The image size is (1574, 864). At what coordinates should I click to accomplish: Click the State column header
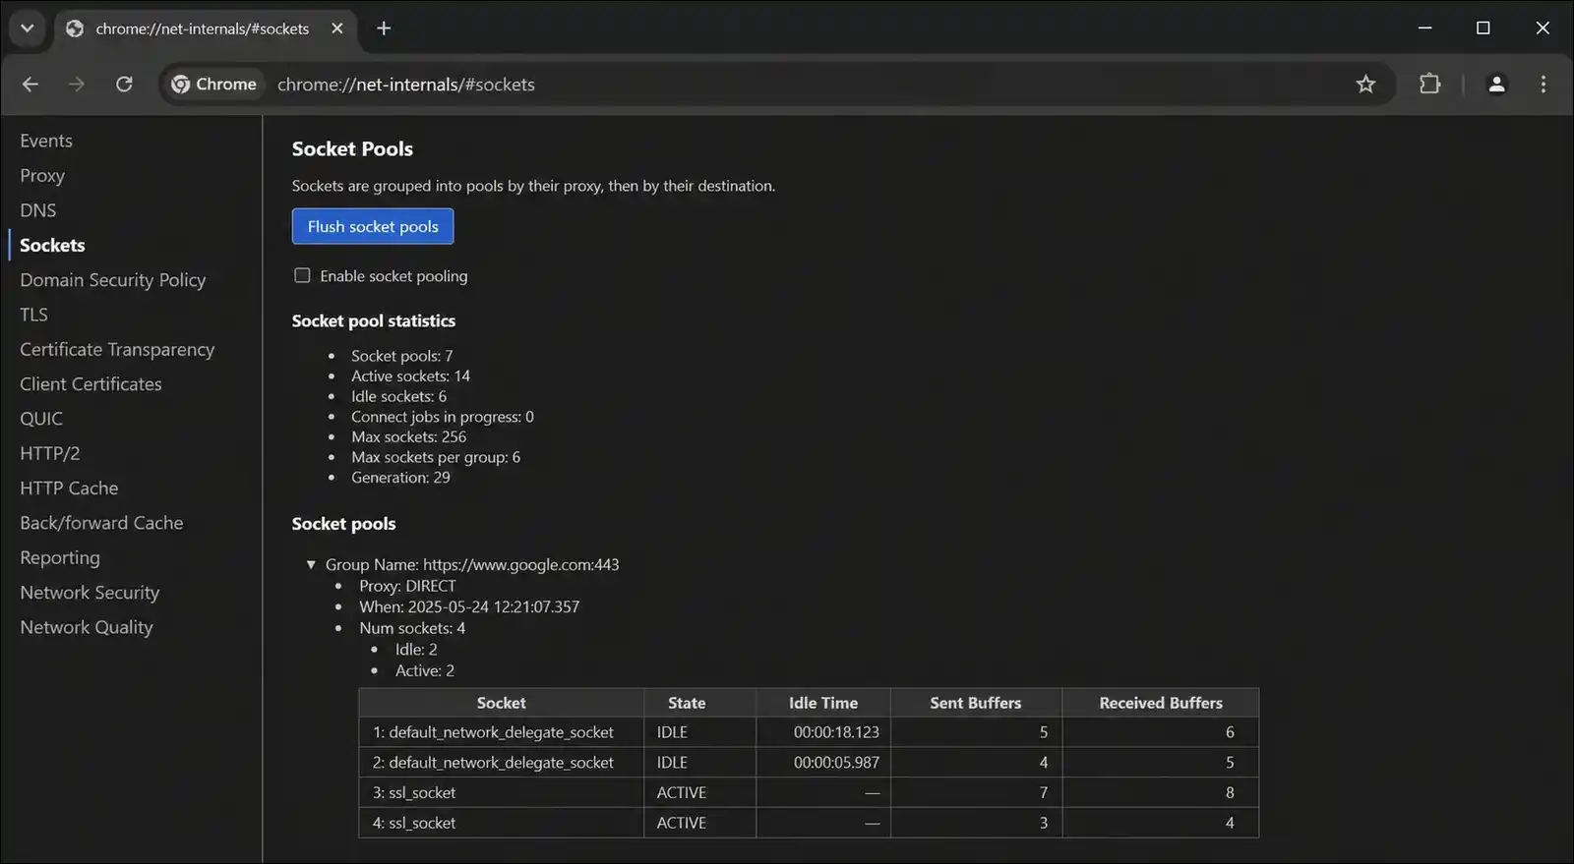point(699,703)
